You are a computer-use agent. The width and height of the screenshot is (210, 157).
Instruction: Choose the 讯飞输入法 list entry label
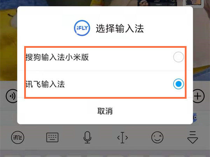[x=45, y=84]
